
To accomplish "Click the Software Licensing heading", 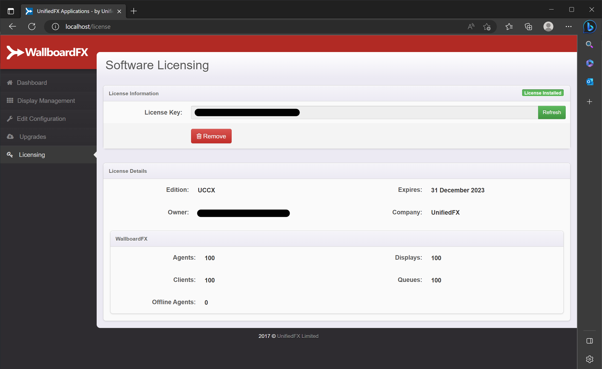I will (157, 65).
